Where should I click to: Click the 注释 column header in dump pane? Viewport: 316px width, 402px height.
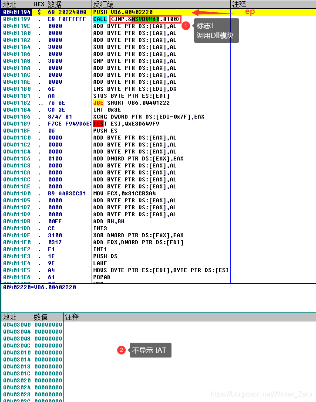[190, 317]
